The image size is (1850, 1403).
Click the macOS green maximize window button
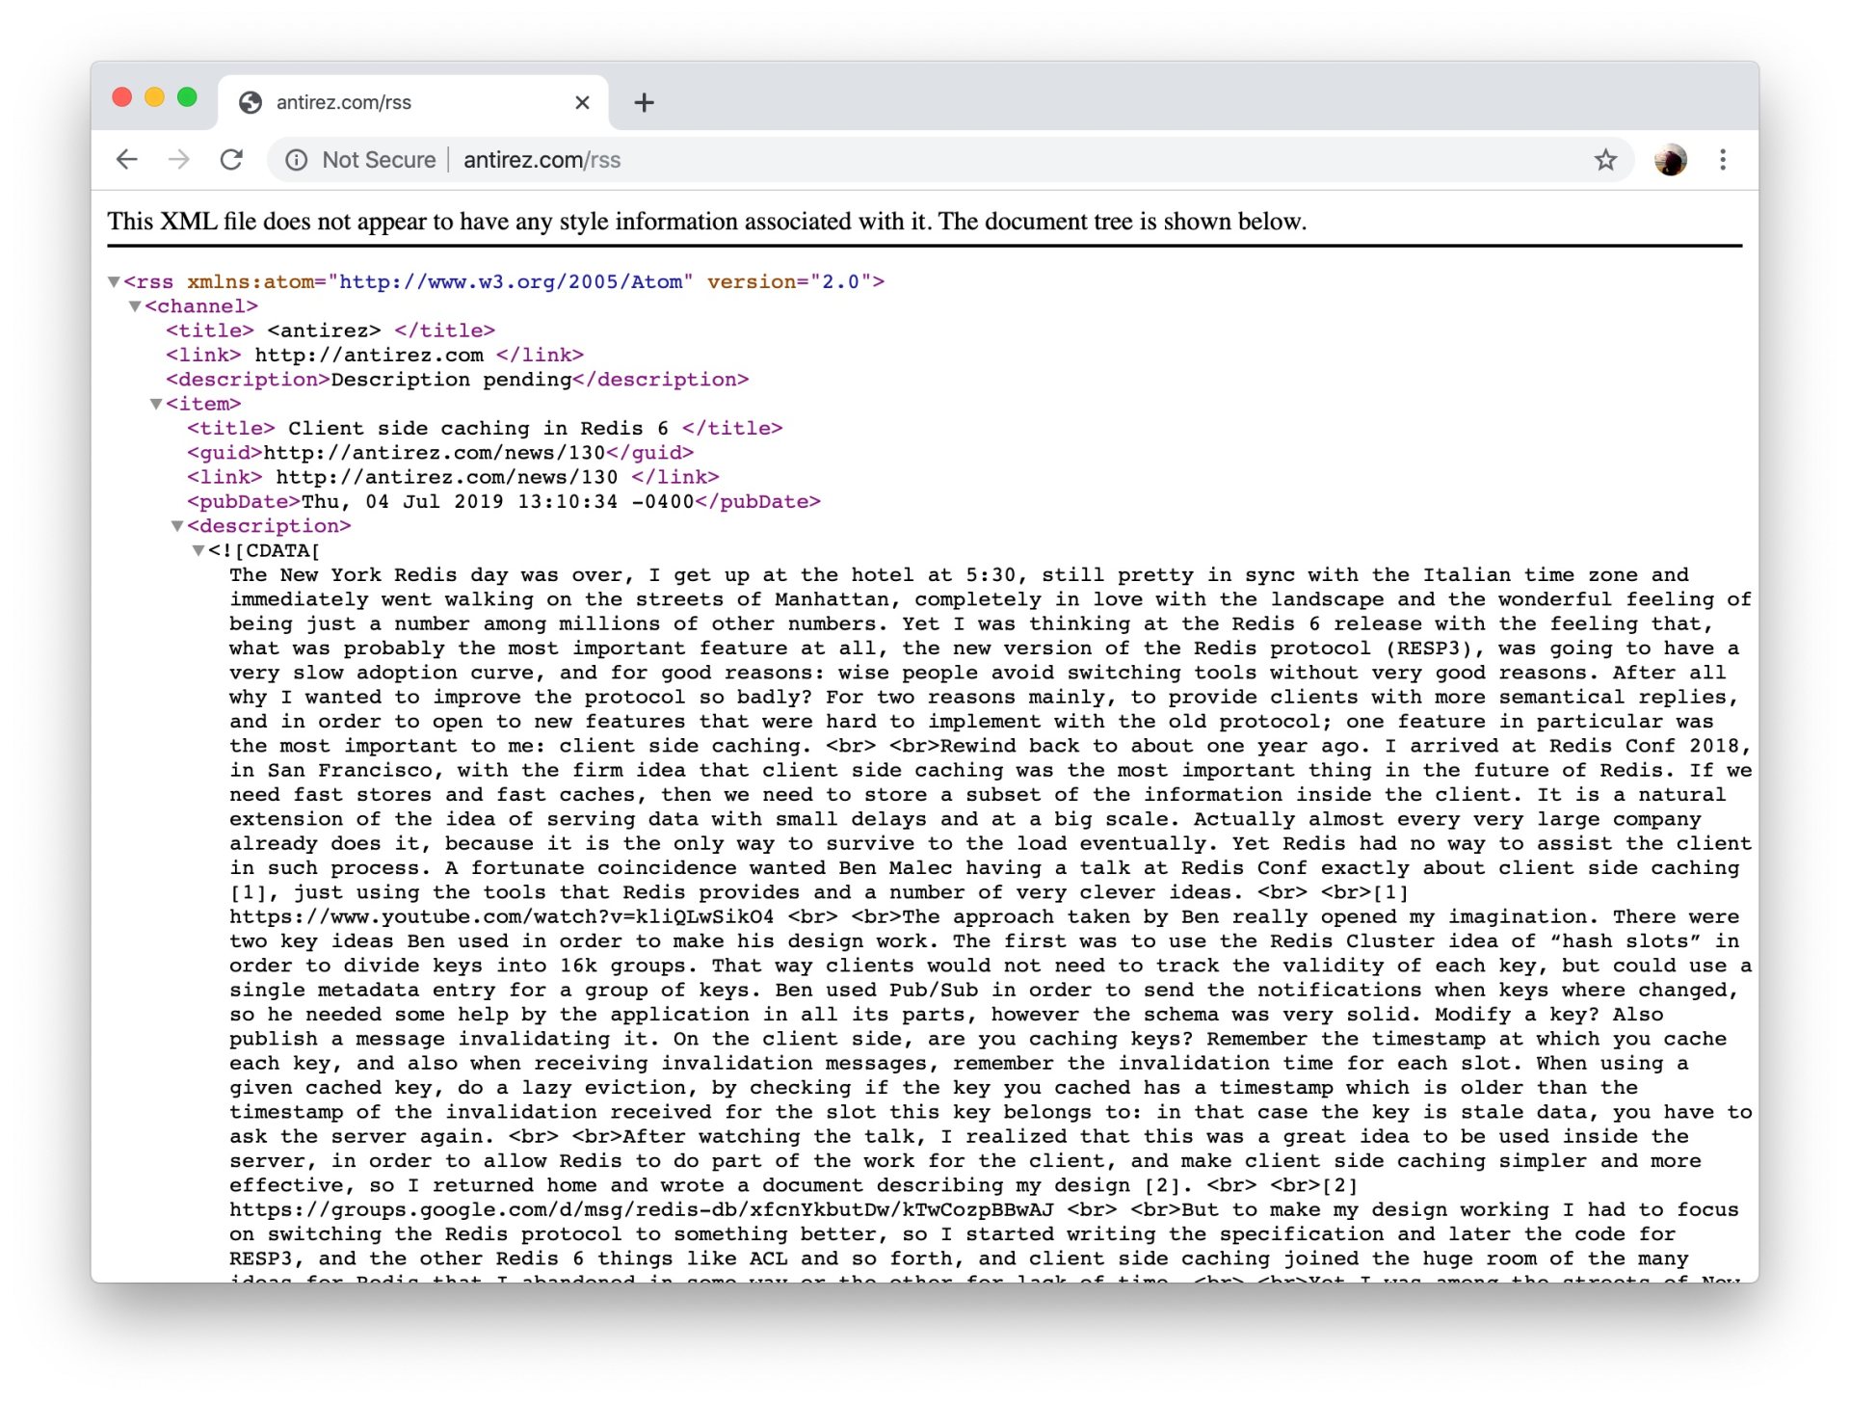188,97
